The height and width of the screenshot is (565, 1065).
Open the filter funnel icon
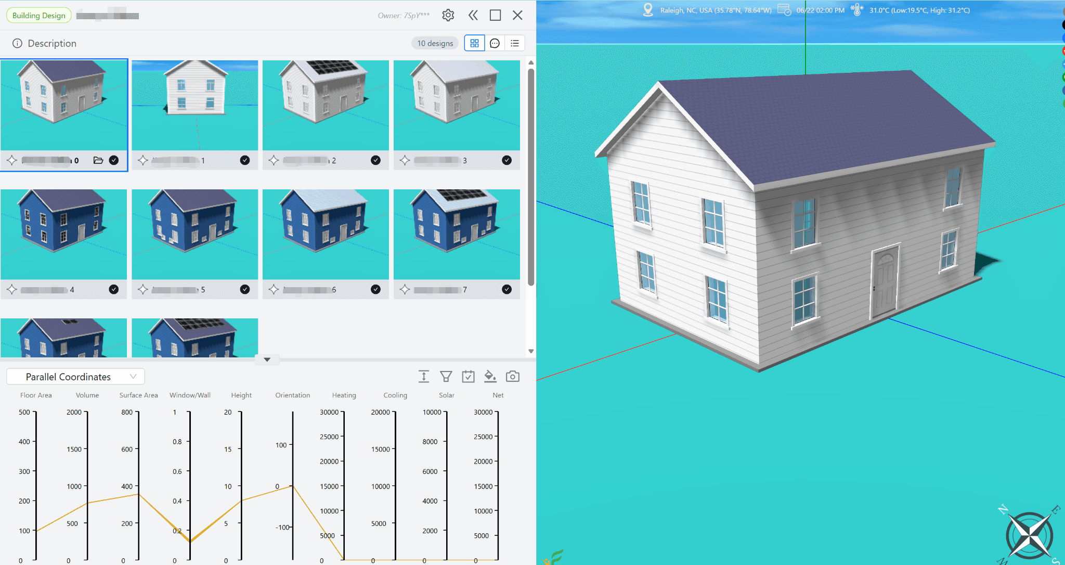pyautogui.click(x=446, y=376)
